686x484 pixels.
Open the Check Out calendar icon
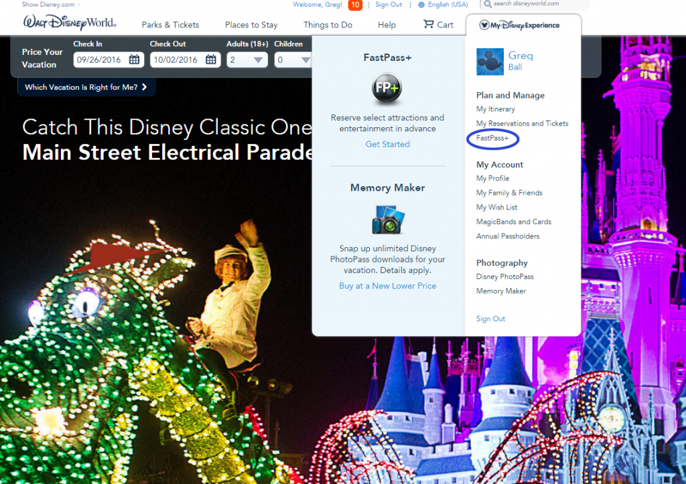click(211, 60)
